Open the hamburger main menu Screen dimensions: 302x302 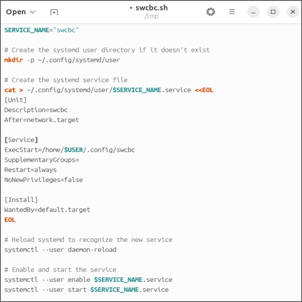tap(232, 12)
